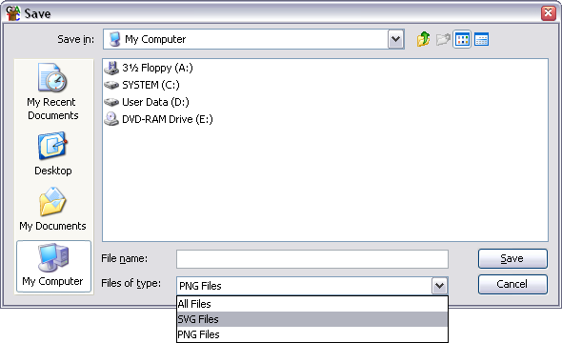Screen dimensions: 562x343
Task: Click the floppy drive icon for A:
Action: click(x=111, y=68)
